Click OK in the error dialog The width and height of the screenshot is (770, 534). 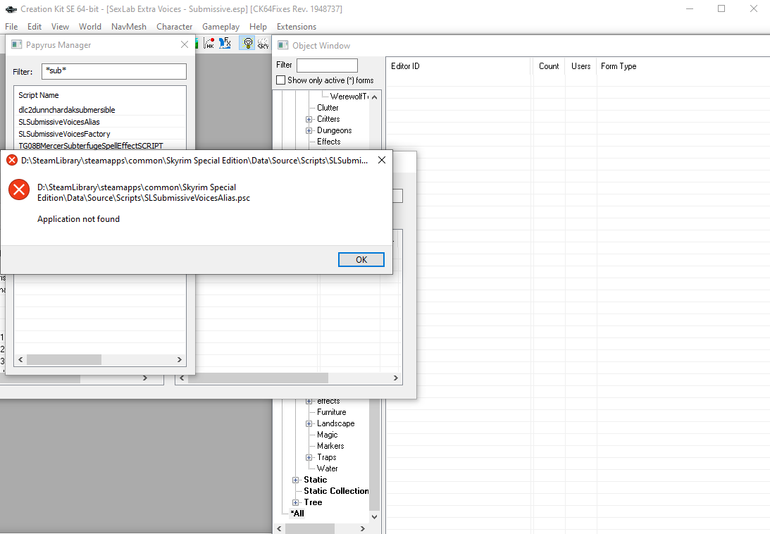361,259
